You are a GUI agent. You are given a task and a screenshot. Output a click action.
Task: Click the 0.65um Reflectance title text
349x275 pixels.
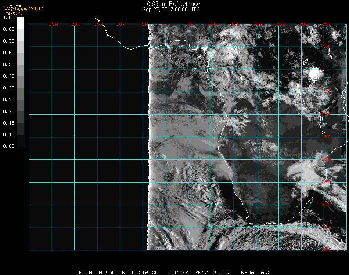[x=173, y=4]
